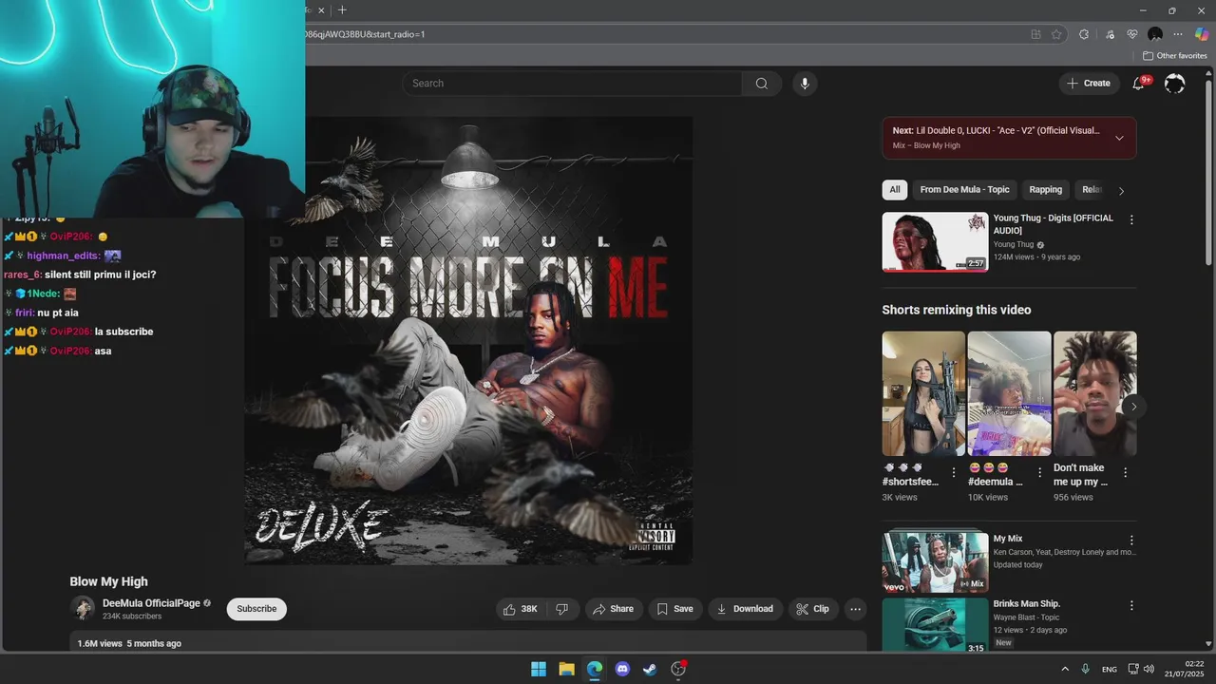Open YouTube notifications bell
The height and width of the screenshot is (684, 1216).
(1138, 84)
